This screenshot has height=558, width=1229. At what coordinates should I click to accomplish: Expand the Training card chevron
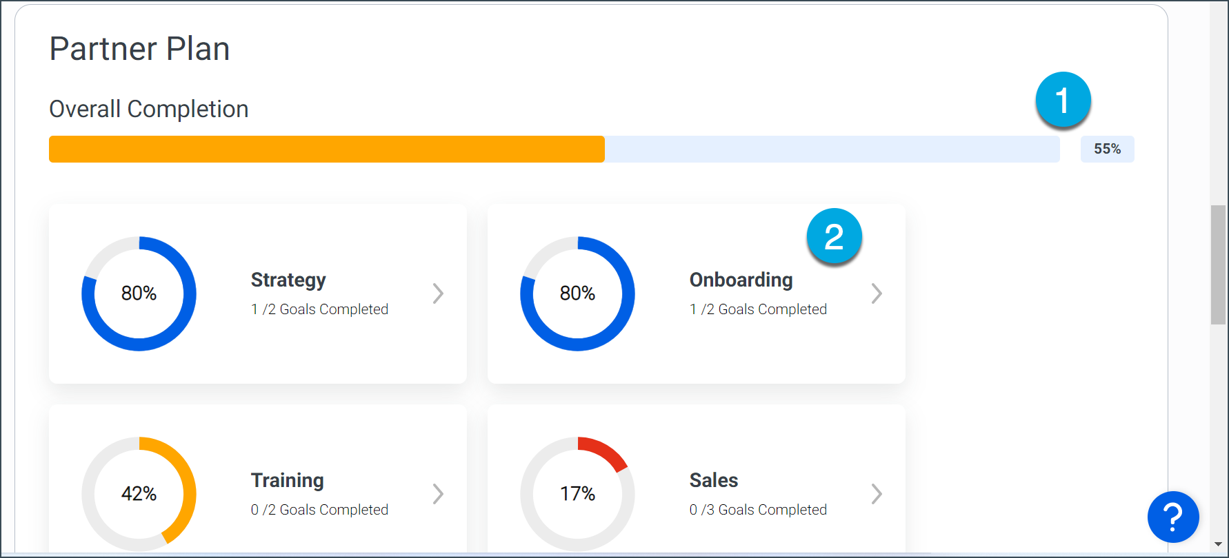(438, 494)
